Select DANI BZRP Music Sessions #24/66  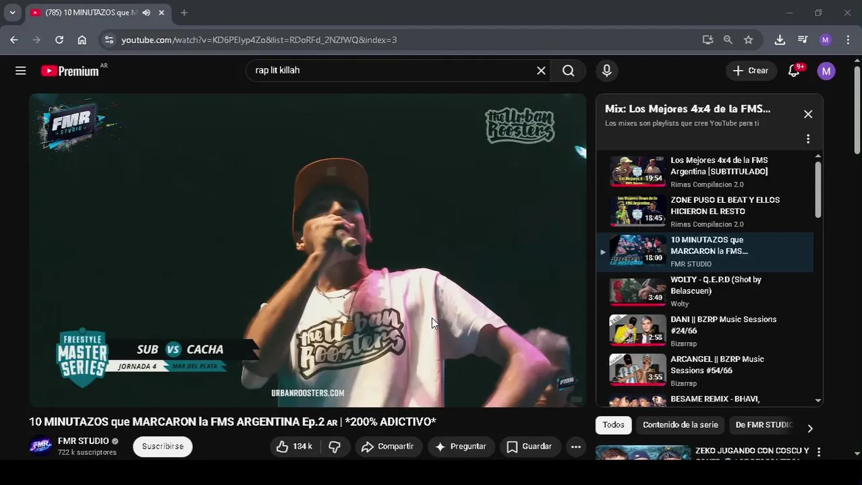705,331
